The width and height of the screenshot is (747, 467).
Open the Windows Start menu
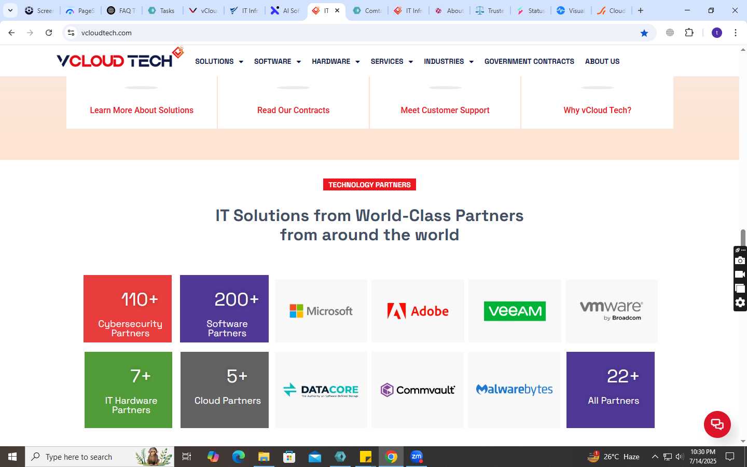tap(12, 457)
